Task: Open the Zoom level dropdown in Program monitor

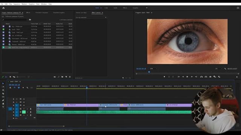Action: [x=153, y=69]
